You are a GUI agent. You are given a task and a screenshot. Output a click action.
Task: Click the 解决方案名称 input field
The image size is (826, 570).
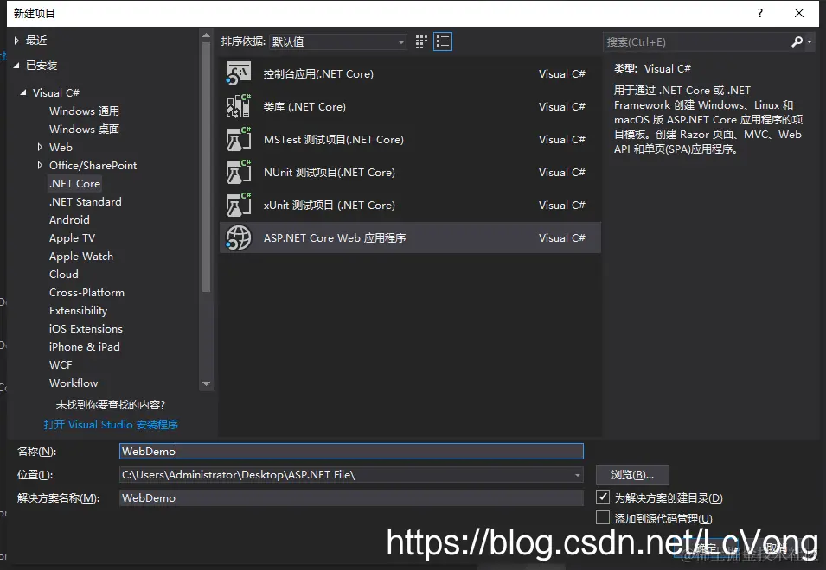351,498
